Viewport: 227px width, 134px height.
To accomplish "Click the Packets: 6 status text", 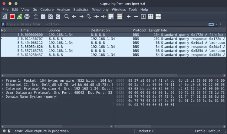I will (146, 131).
